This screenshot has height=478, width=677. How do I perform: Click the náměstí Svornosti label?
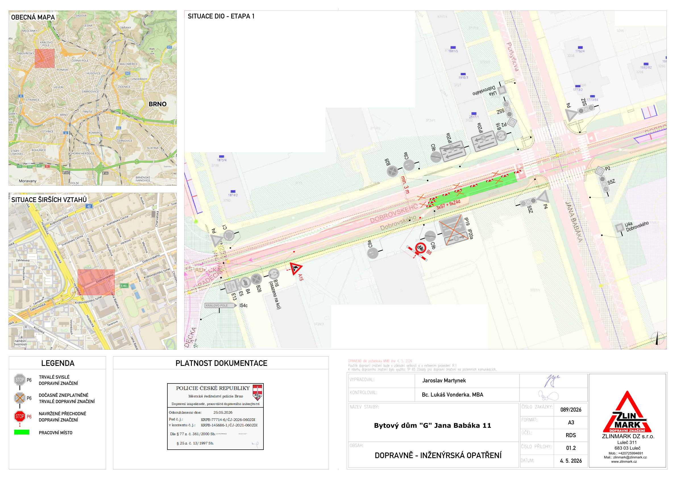[20, 343]
